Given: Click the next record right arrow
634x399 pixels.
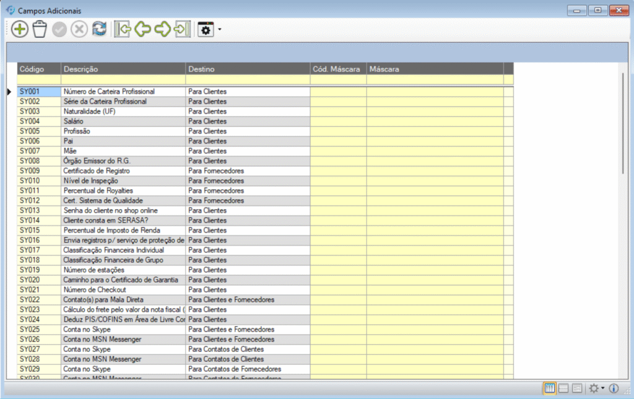Looking at the screenshot, I should click(x=163, y=29).
